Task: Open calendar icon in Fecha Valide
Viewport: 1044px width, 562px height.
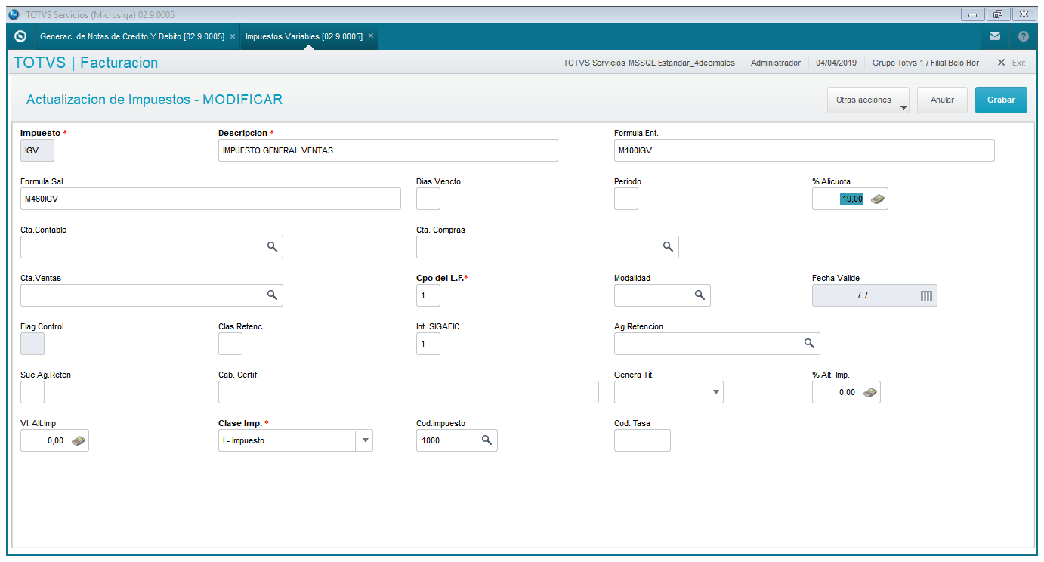Action: point(926,295)
